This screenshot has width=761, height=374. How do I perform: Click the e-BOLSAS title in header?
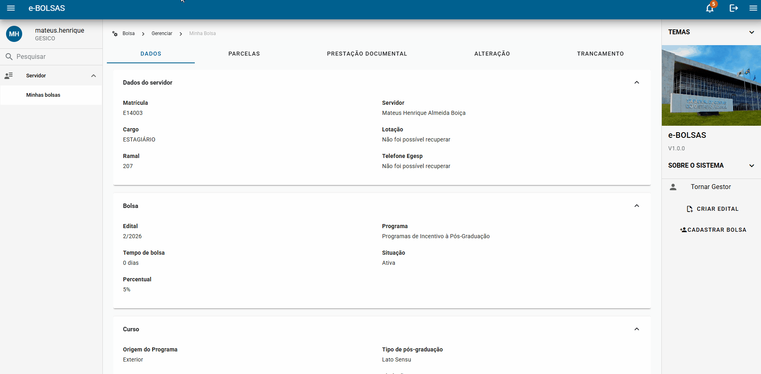(x=47, y=8)
